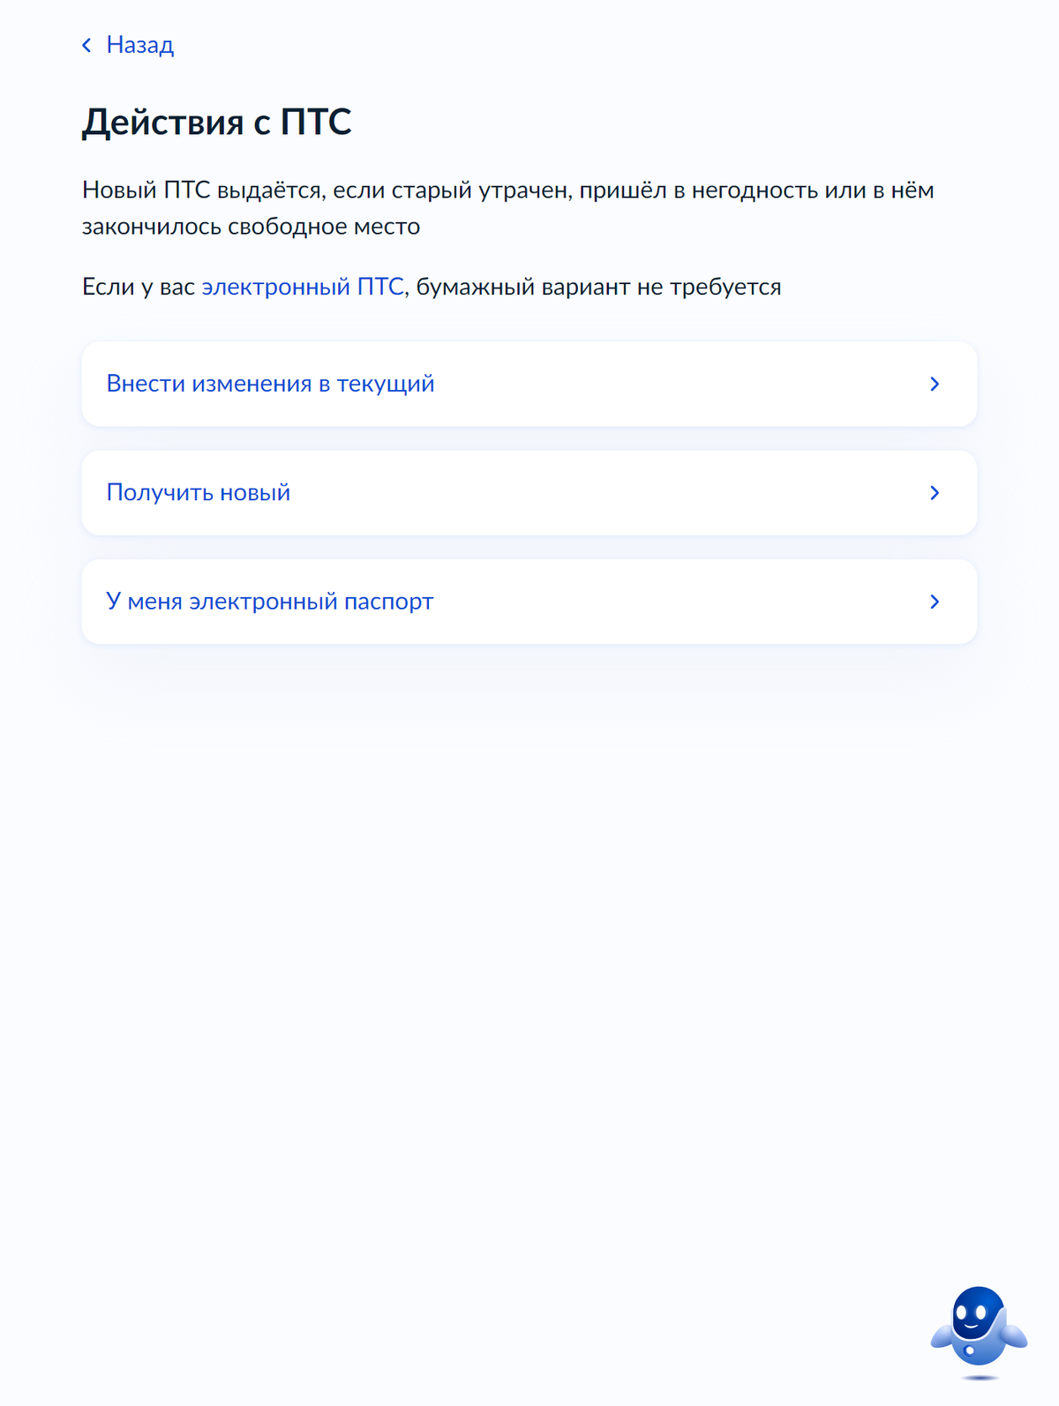Click the words "если старый утрачен"
The image size is (1059, 1406).
452,191
